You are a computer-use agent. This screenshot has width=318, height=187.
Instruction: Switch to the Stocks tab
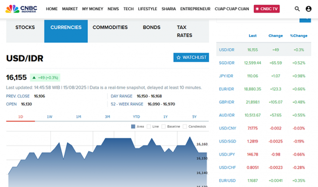click(x=25, y=28)
